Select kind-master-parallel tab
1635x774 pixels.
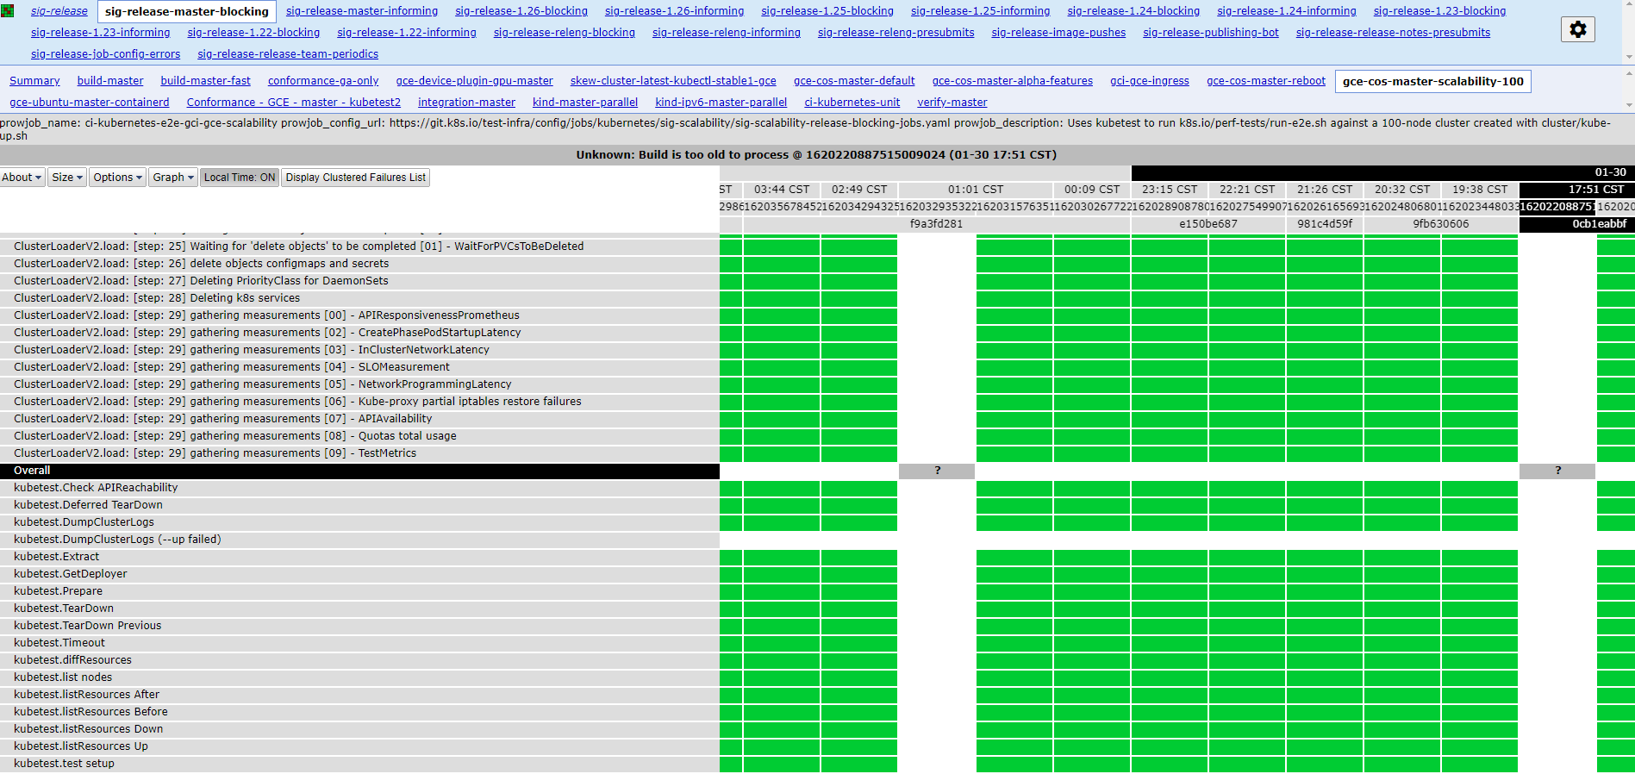585,103
